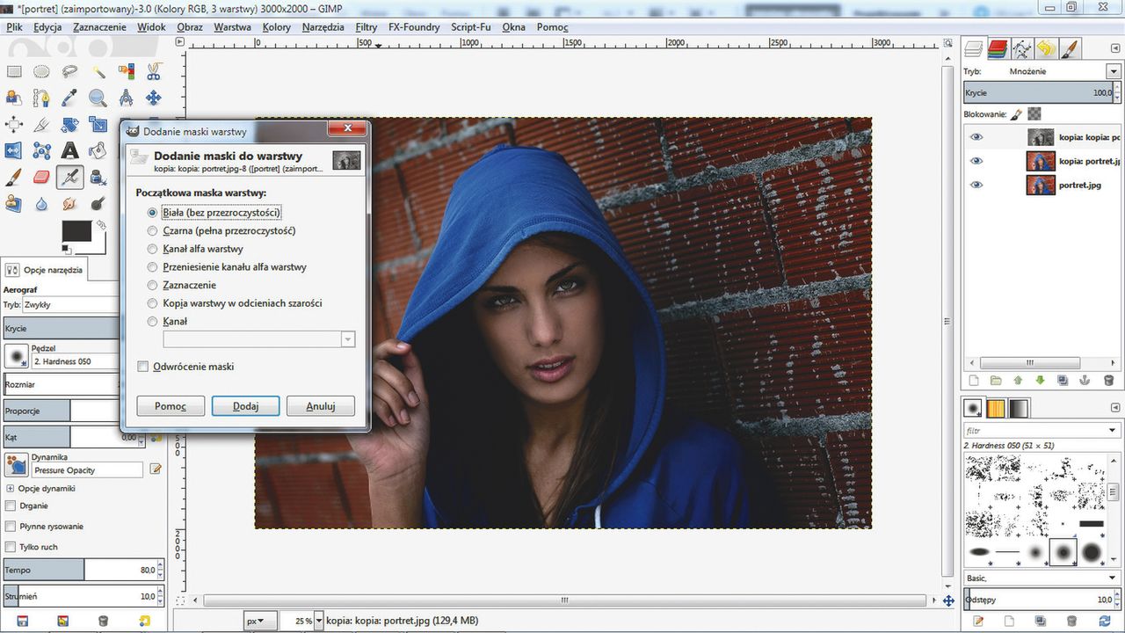Switch to the Channels tab in dock

click(997, 48)
